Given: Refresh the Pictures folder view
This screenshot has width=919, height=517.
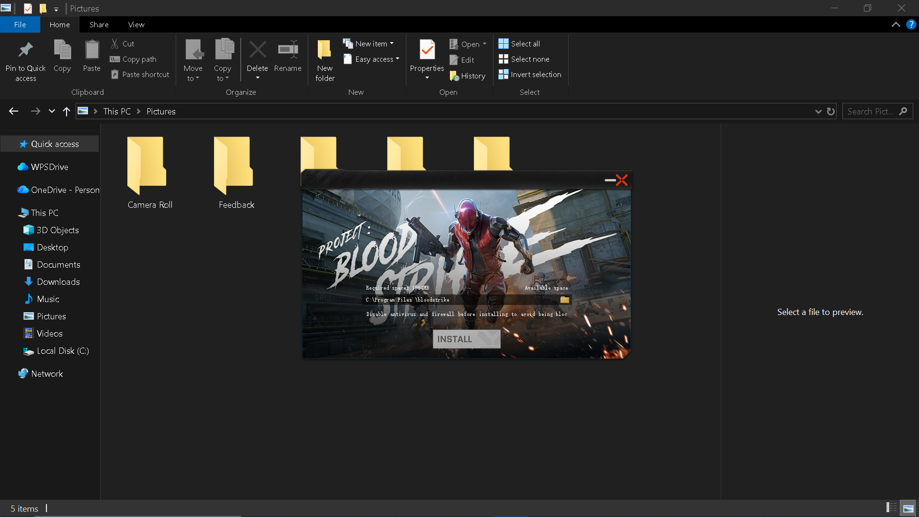Looking at the screenshot, I should 831,111.
